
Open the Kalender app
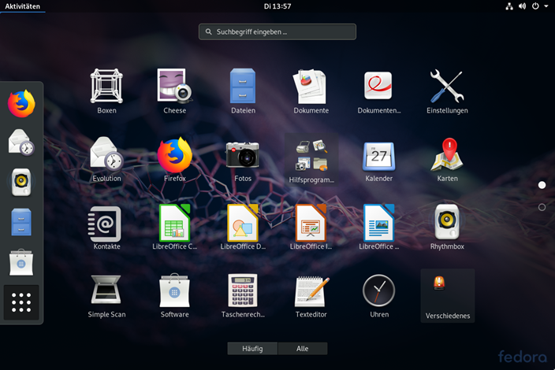click(x=378, y=159)
